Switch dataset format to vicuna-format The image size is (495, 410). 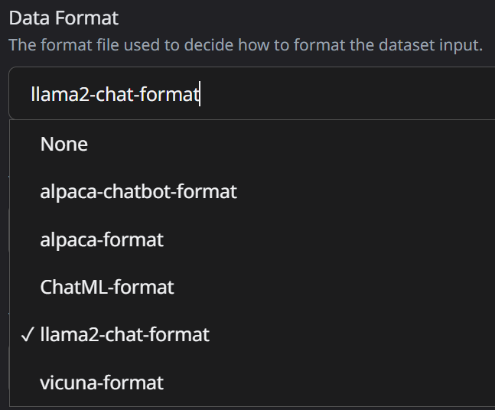[x=102, y=382]
